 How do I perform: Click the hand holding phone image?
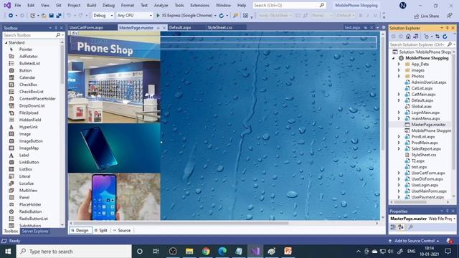pyautogui.click(x=114, y=196)
